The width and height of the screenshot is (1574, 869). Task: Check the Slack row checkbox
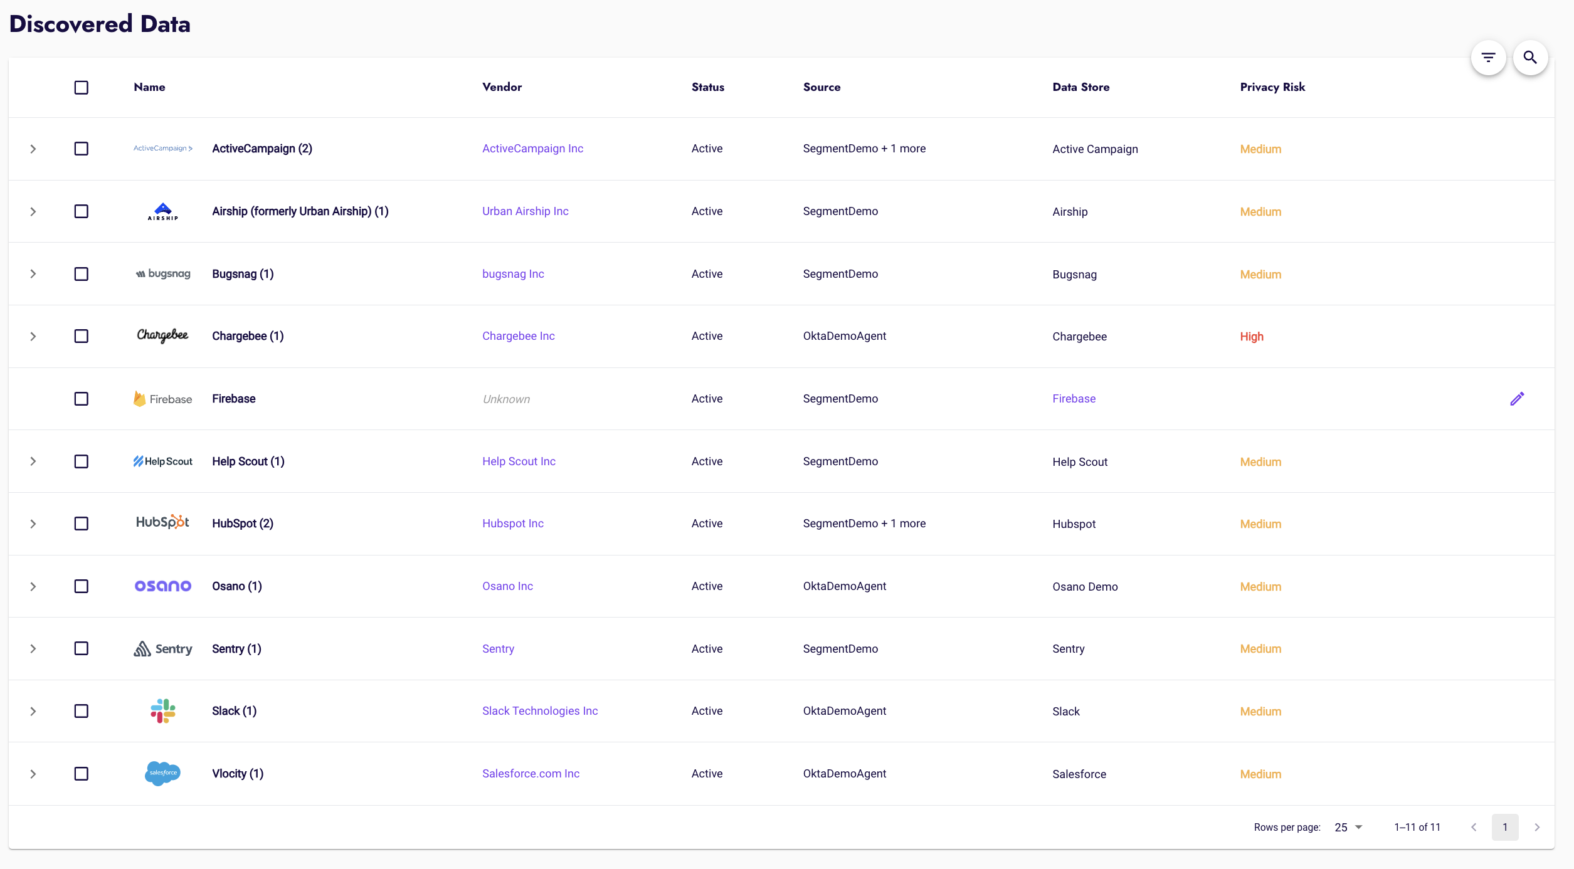point(82,711)
